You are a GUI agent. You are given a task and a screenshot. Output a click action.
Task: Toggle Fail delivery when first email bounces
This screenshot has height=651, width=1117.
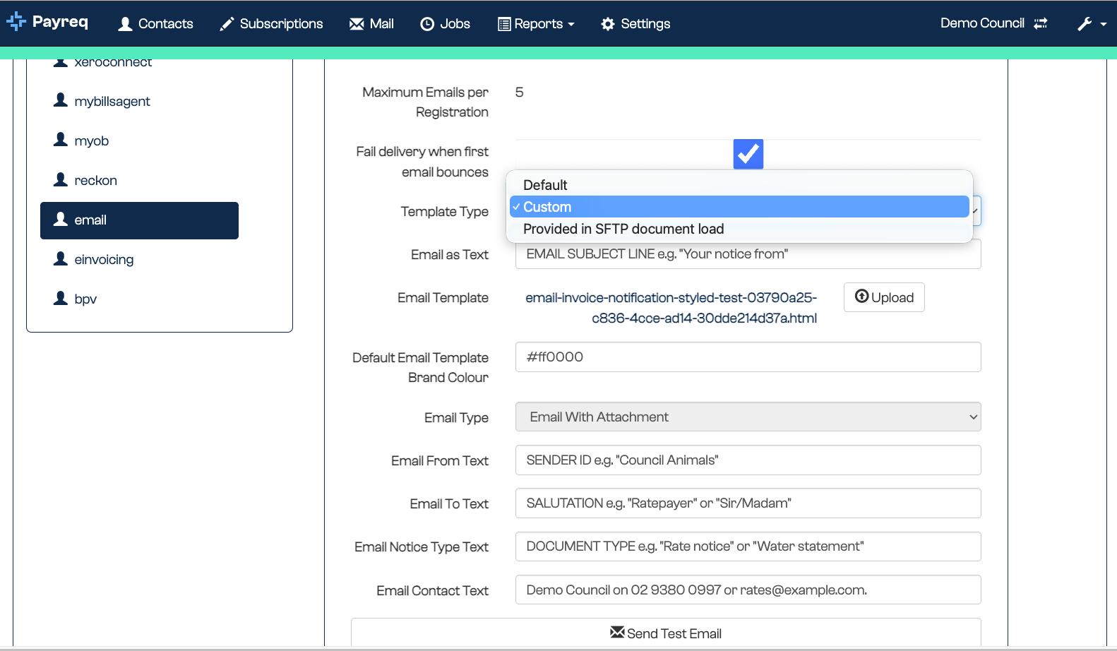pos(748,154)
